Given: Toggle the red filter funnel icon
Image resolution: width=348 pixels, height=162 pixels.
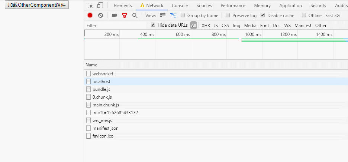Looking at the screenshot, I should (x=125, y=16).
